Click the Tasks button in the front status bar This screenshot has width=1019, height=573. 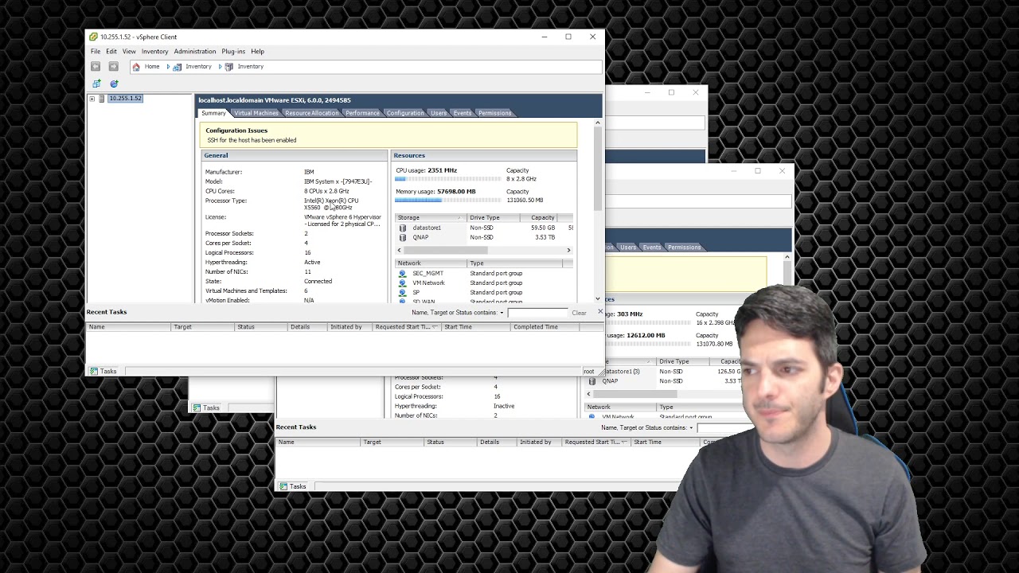point(103,372)
